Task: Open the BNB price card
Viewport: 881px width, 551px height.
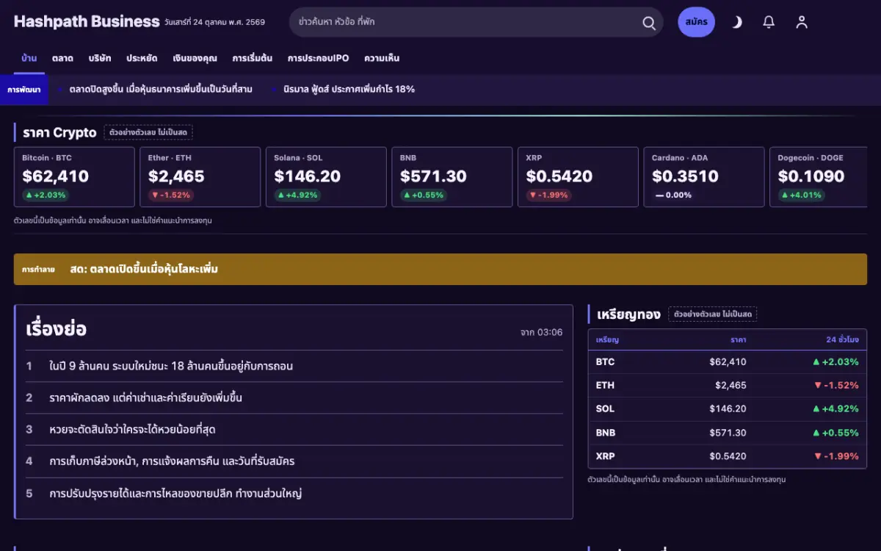Action: point(452,177)
